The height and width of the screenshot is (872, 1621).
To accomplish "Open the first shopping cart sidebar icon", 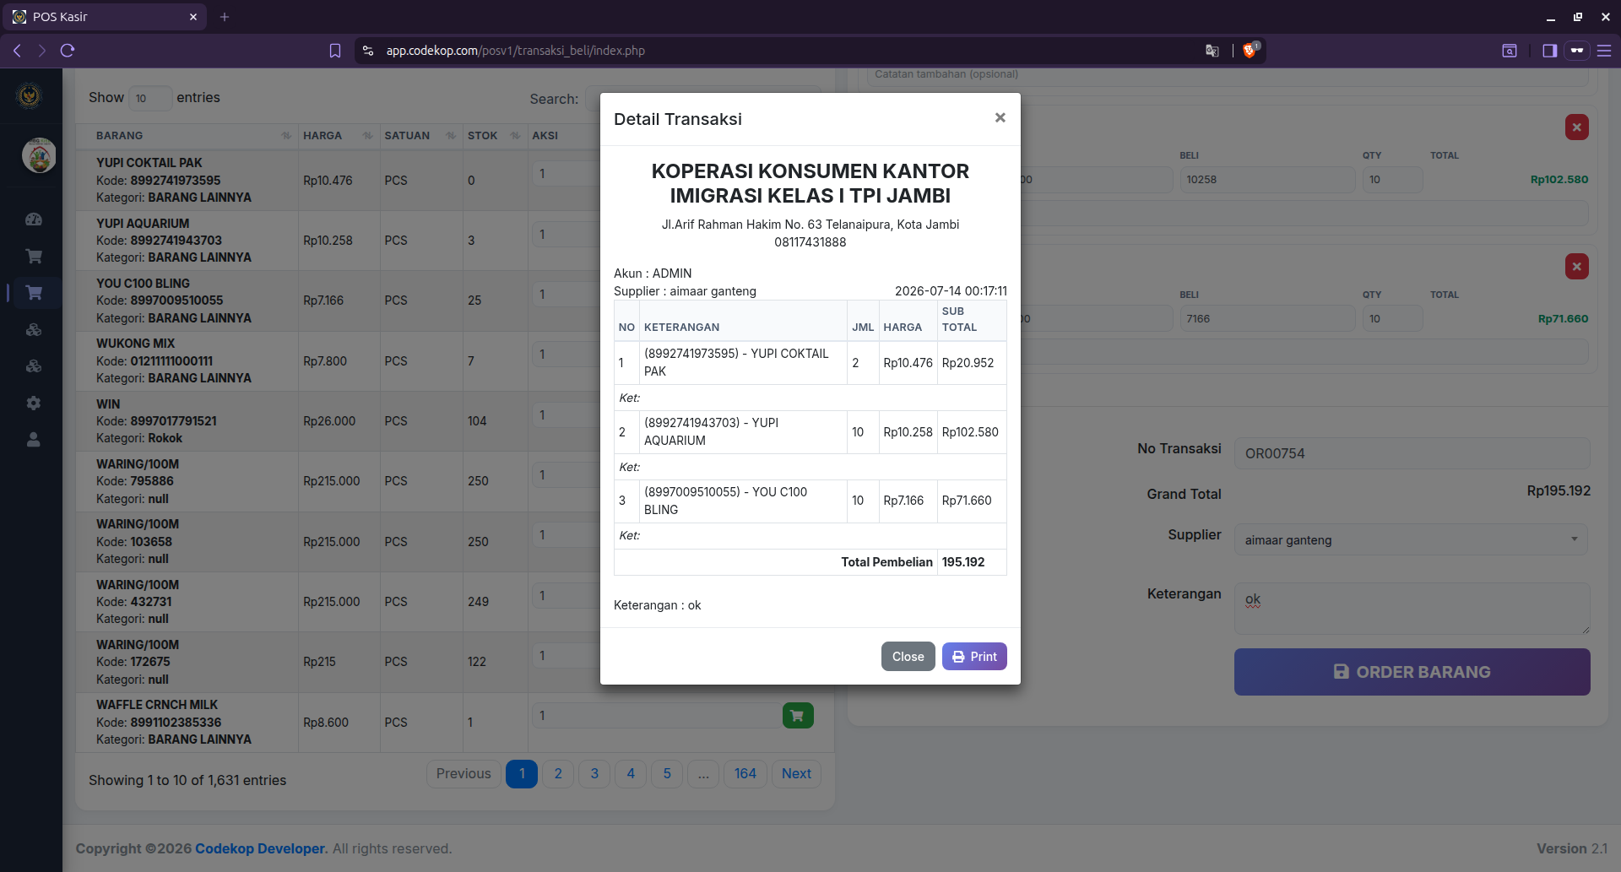I will (x=34, y=256).
